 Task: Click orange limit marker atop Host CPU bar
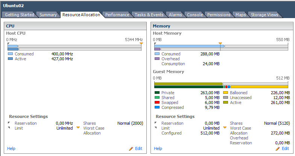pyautogui.click(x=141, y=44)
